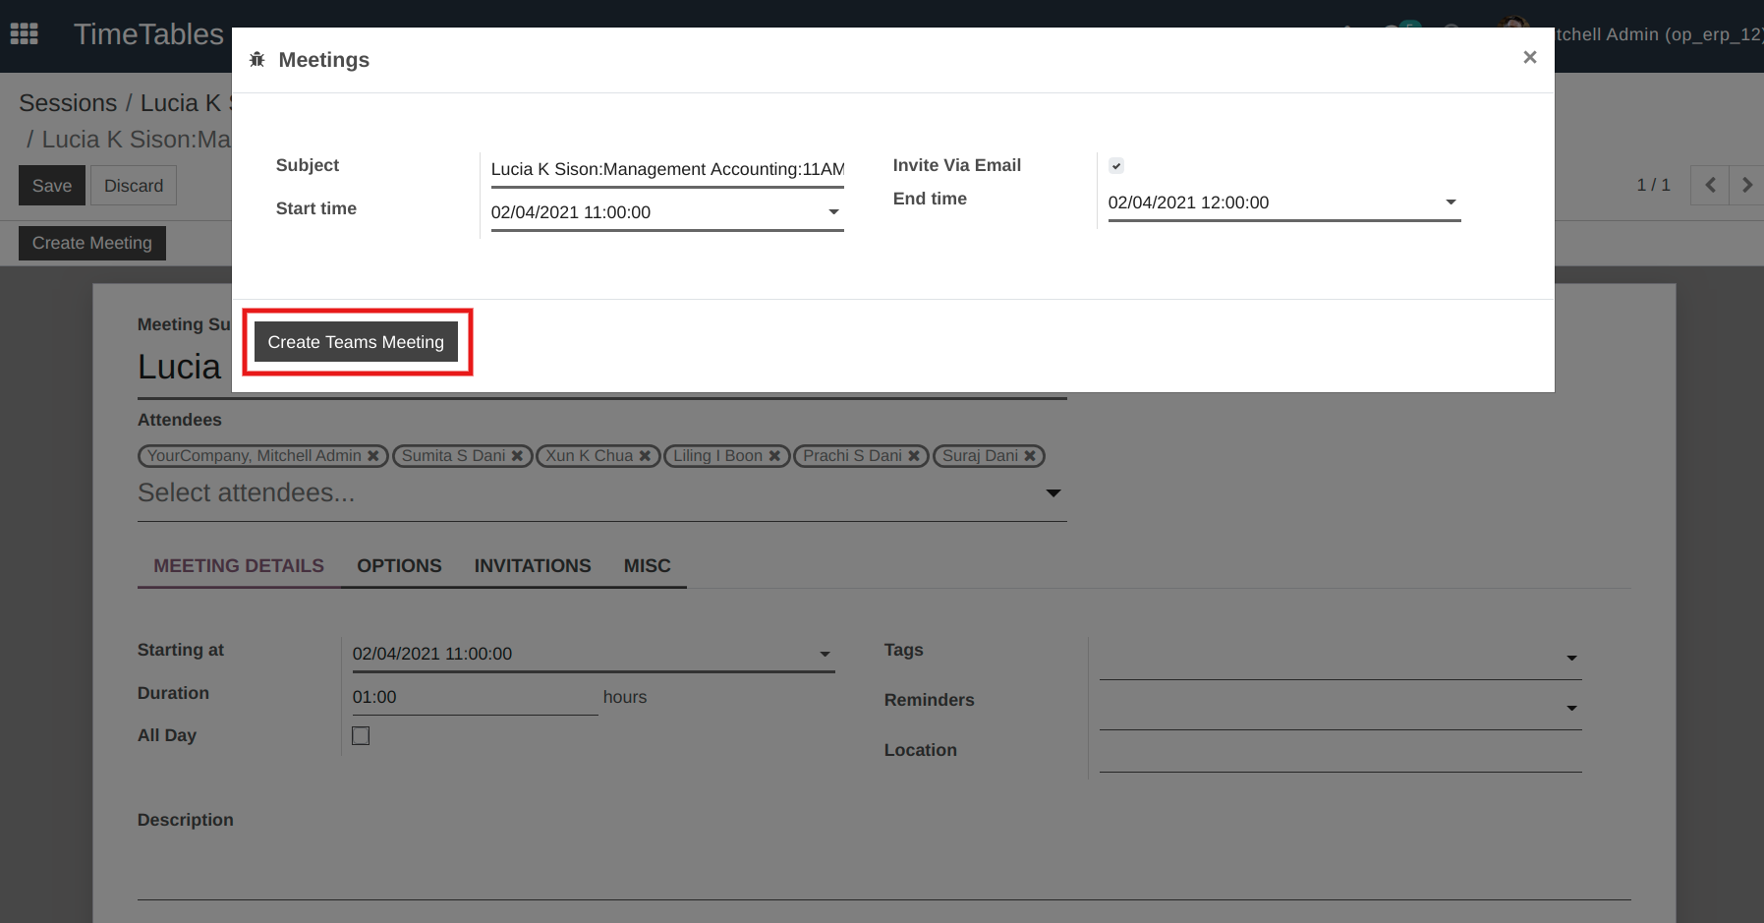
Task: Toggle Invite Via Email checkbox
Action: (x=1116, y=166)
